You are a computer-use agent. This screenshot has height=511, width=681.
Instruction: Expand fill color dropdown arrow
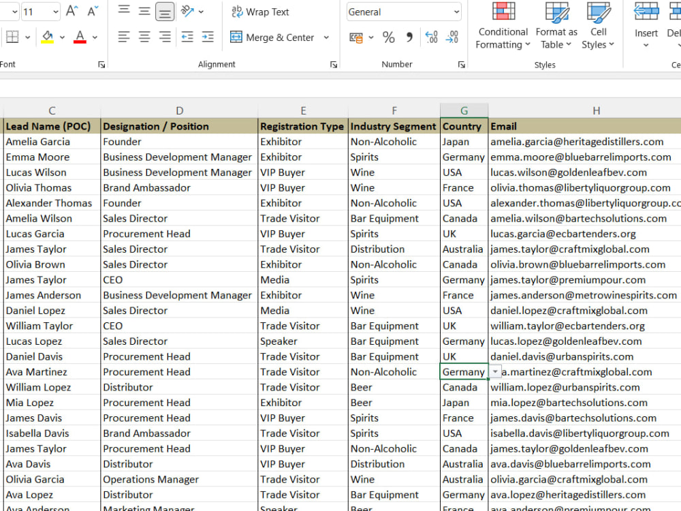point(62,37)
